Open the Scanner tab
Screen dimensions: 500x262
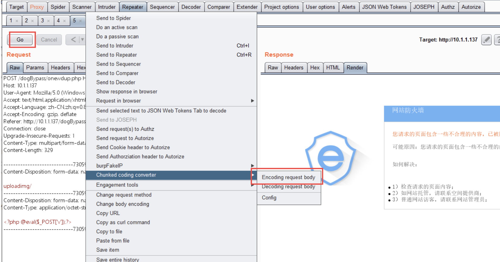click(82, 7)
